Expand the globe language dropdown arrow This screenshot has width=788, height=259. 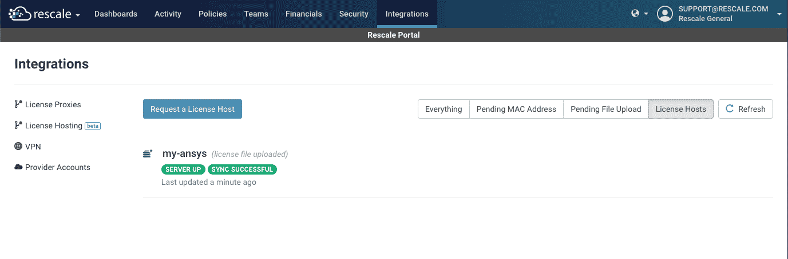(646, 14)
